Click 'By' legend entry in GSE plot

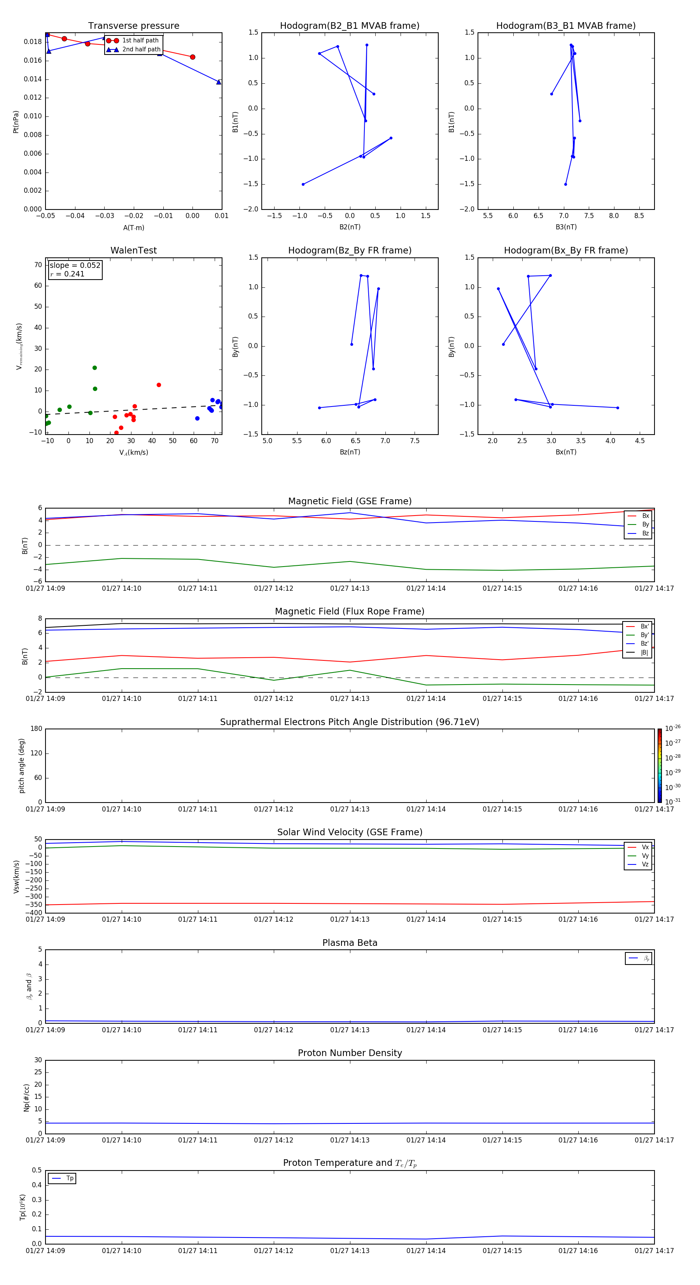(638, 524)
